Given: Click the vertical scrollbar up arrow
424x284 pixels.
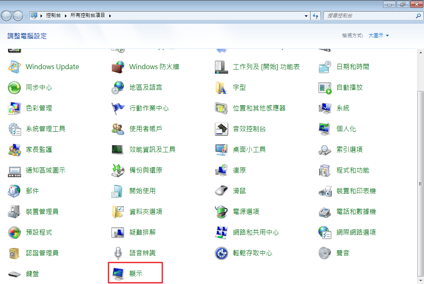Looking at the screenshot, I should click(421, 53).
